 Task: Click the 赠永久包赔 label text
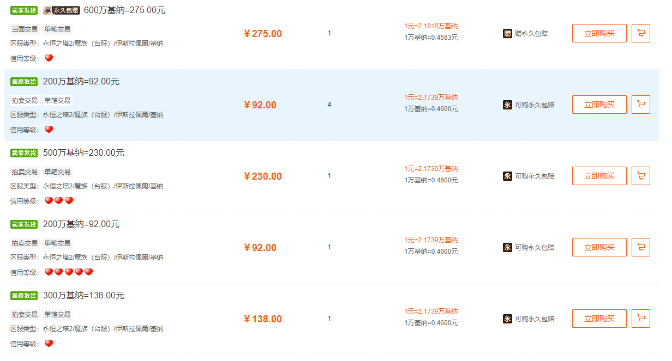(531, 33)
